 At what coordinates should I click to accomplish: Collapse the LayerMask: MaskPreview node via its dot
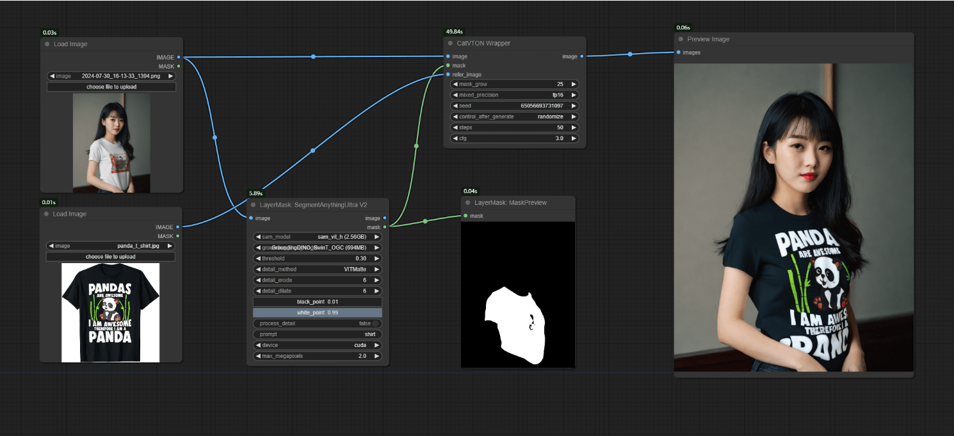coord(469,202)
